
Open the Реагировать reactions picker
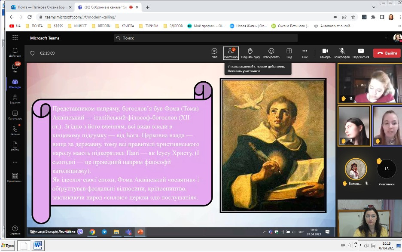click(271, 52)
